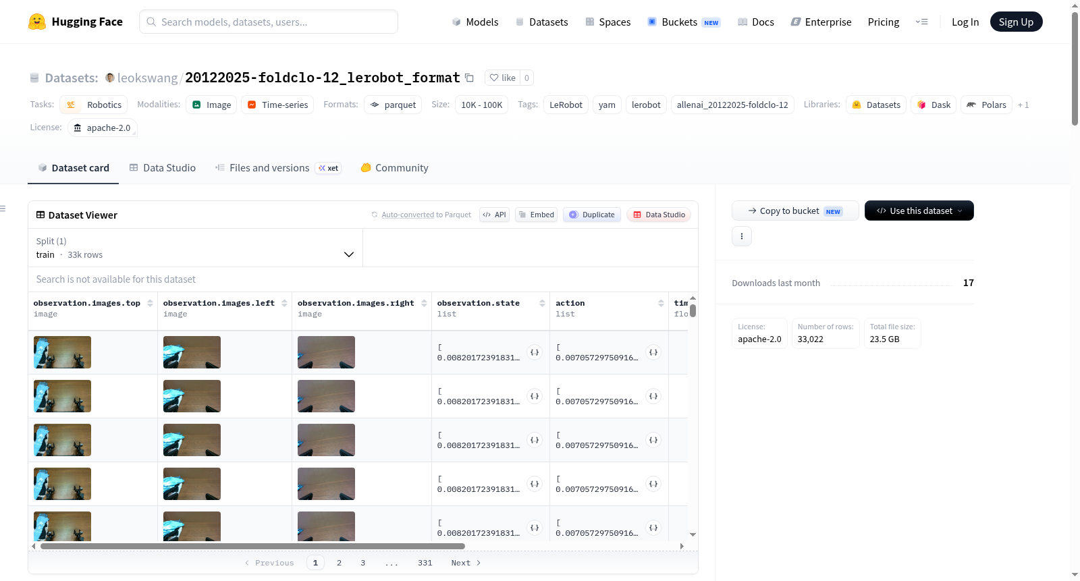Click the Dask library tag

click(x=934, y=105)
